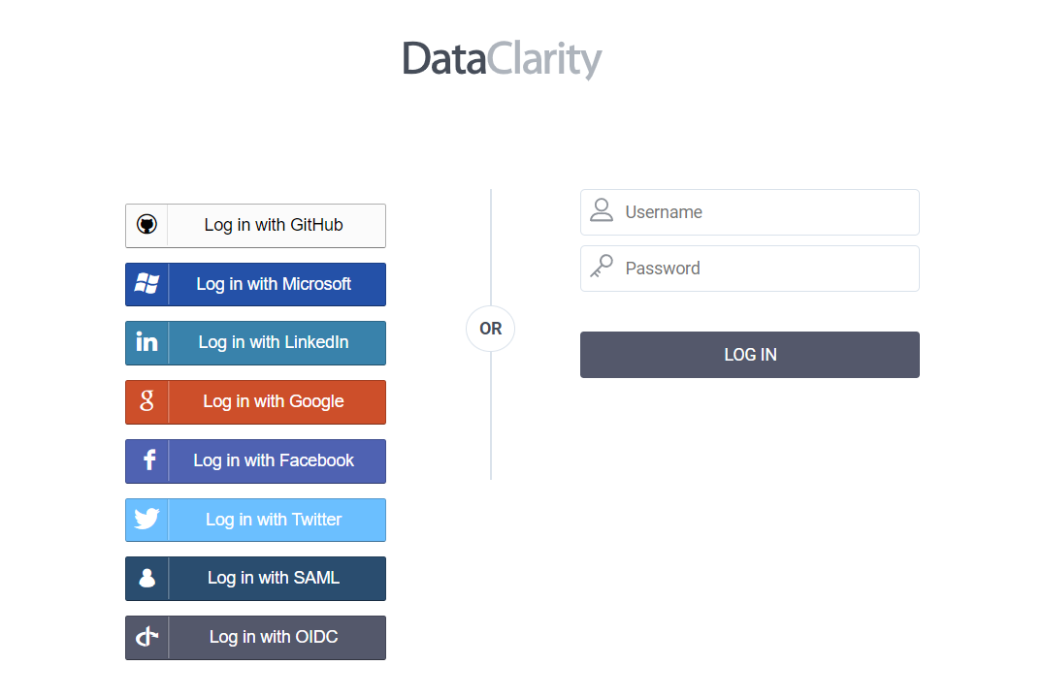The height and width of the screenshot is (697, 1044).
Task: Click the user icon inside Username field
Action: tap(602, 211)
